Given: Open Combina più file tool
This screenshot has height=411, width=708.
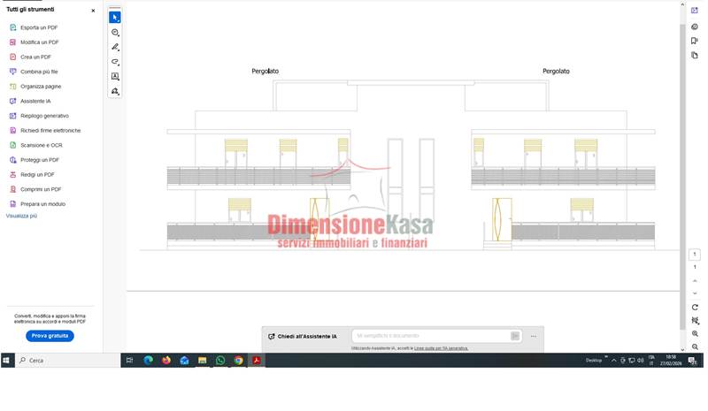Looking at the screenshot, I should pos(39,72).
